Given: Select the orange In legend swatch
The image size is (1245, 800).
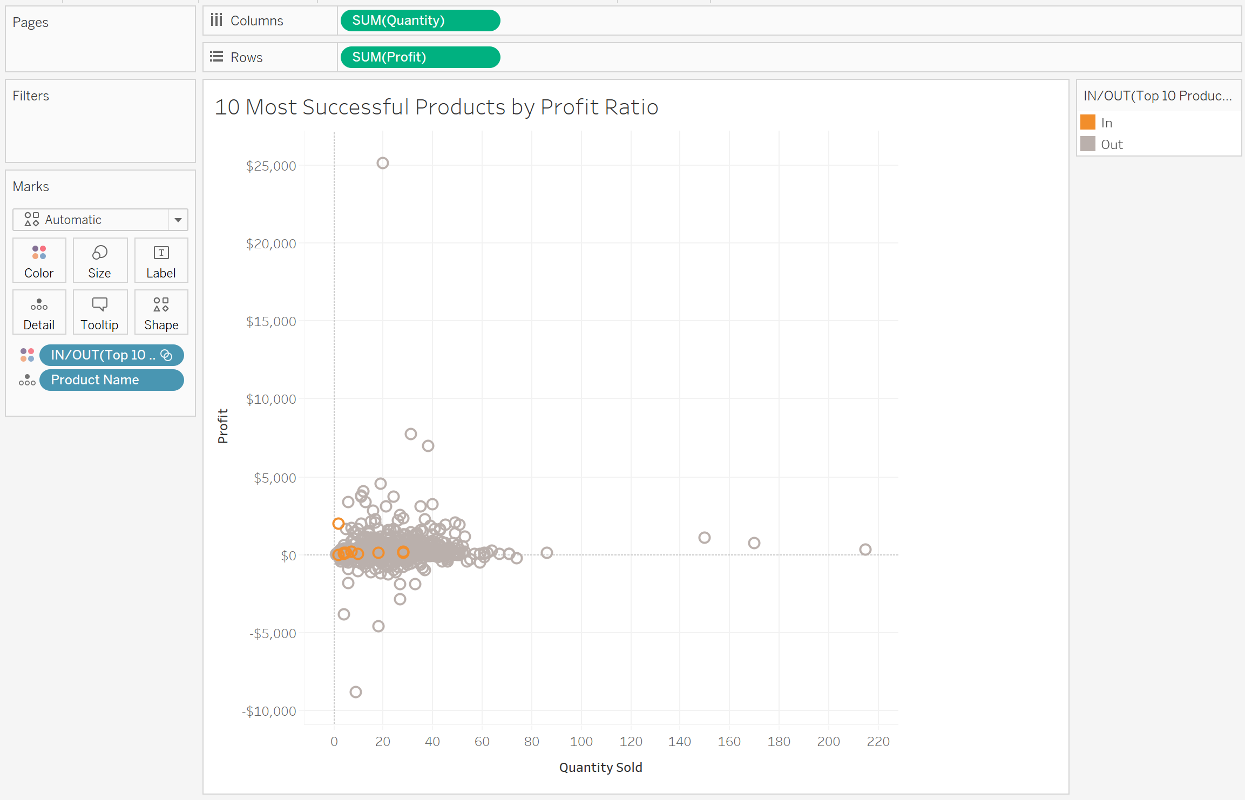Looking at the screenshot, I should [x=1088, y=123].
